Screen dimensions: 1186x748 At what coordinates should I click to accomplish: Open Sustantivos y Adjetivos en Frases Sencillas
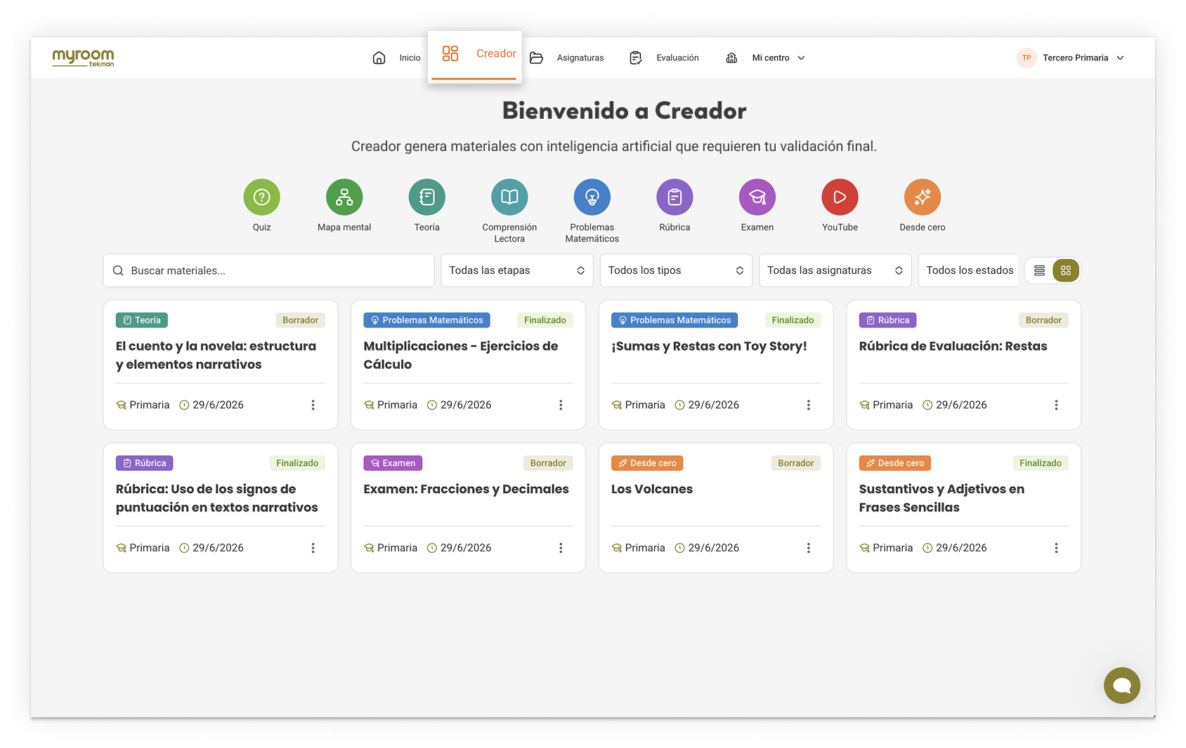[x=941, y=498]
